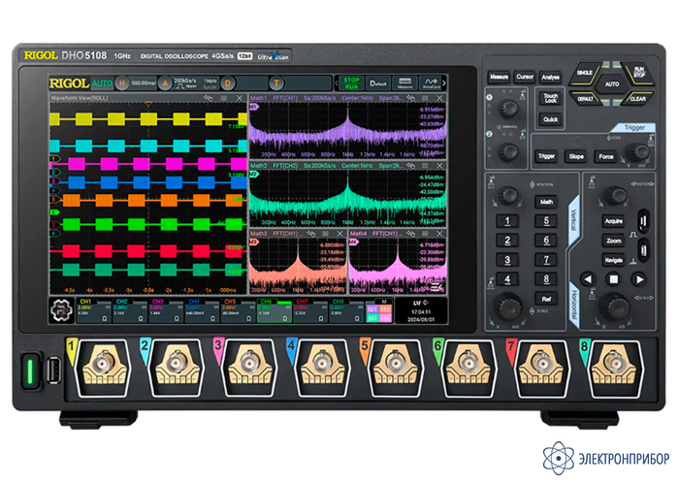Tap the CLEAR key
The image size is (679, 485).
pos(637,98)
